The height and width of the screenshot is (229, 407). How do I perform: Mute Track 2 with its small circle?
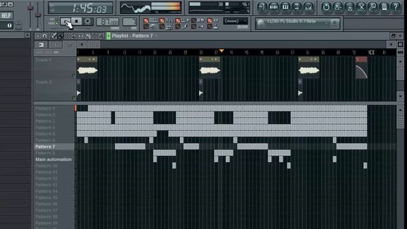pos(74,98)
